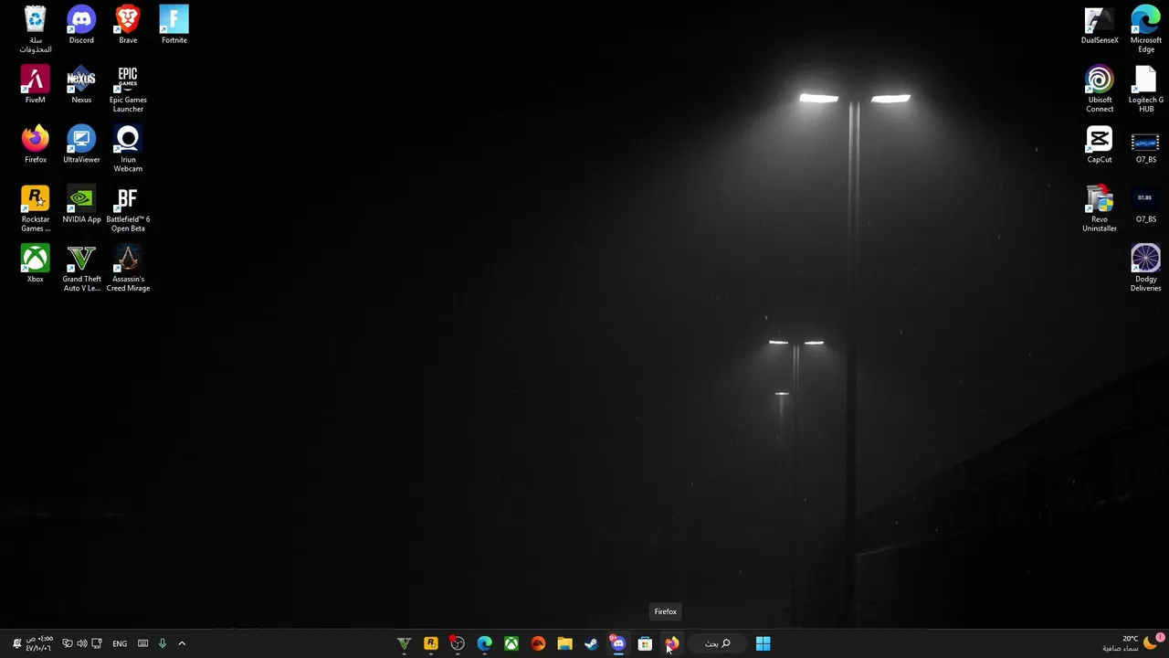The height and width of the screenshot is (658, 1169).
Task: Open the Microsoft Edge desktop shortcut
Action: pos(1146,29)
